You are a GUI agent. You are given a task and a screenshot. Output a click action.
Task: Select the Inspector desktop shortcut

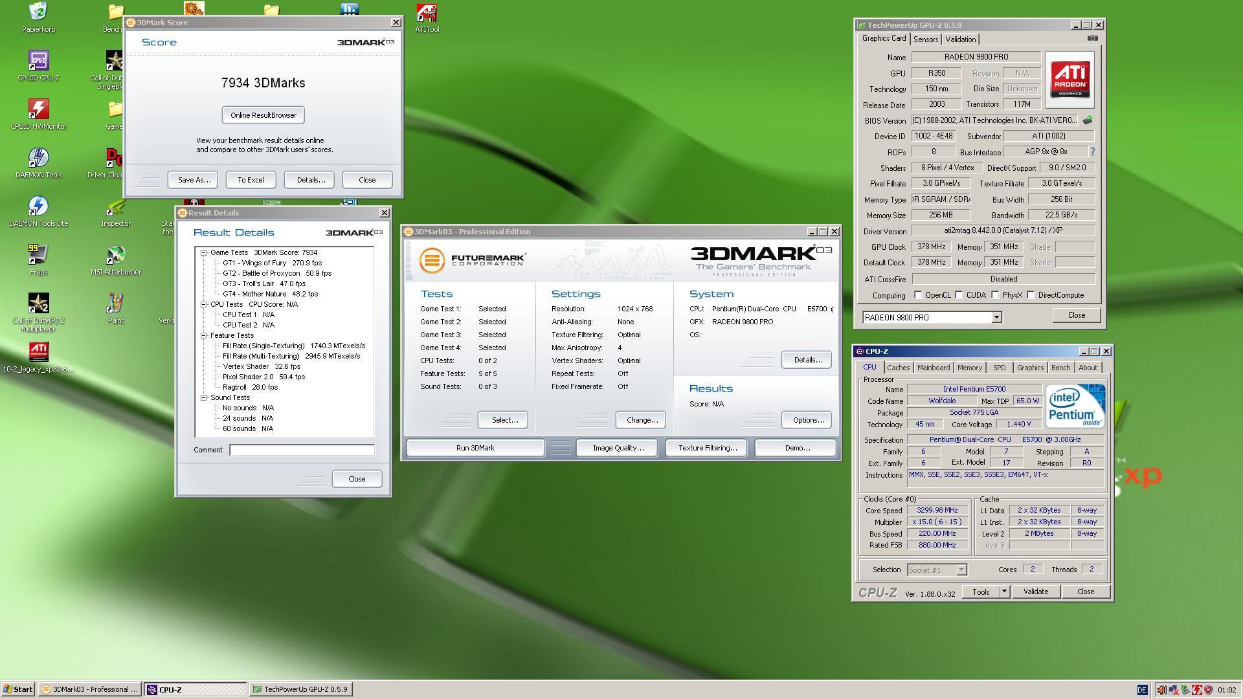pyautogui.click(x=116, y=211)
